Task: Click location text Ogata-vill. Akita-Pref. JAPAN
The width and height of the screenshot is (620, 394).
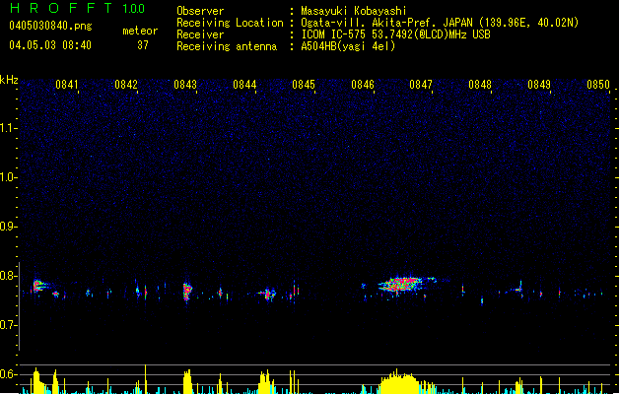Action: coord(388,23)
